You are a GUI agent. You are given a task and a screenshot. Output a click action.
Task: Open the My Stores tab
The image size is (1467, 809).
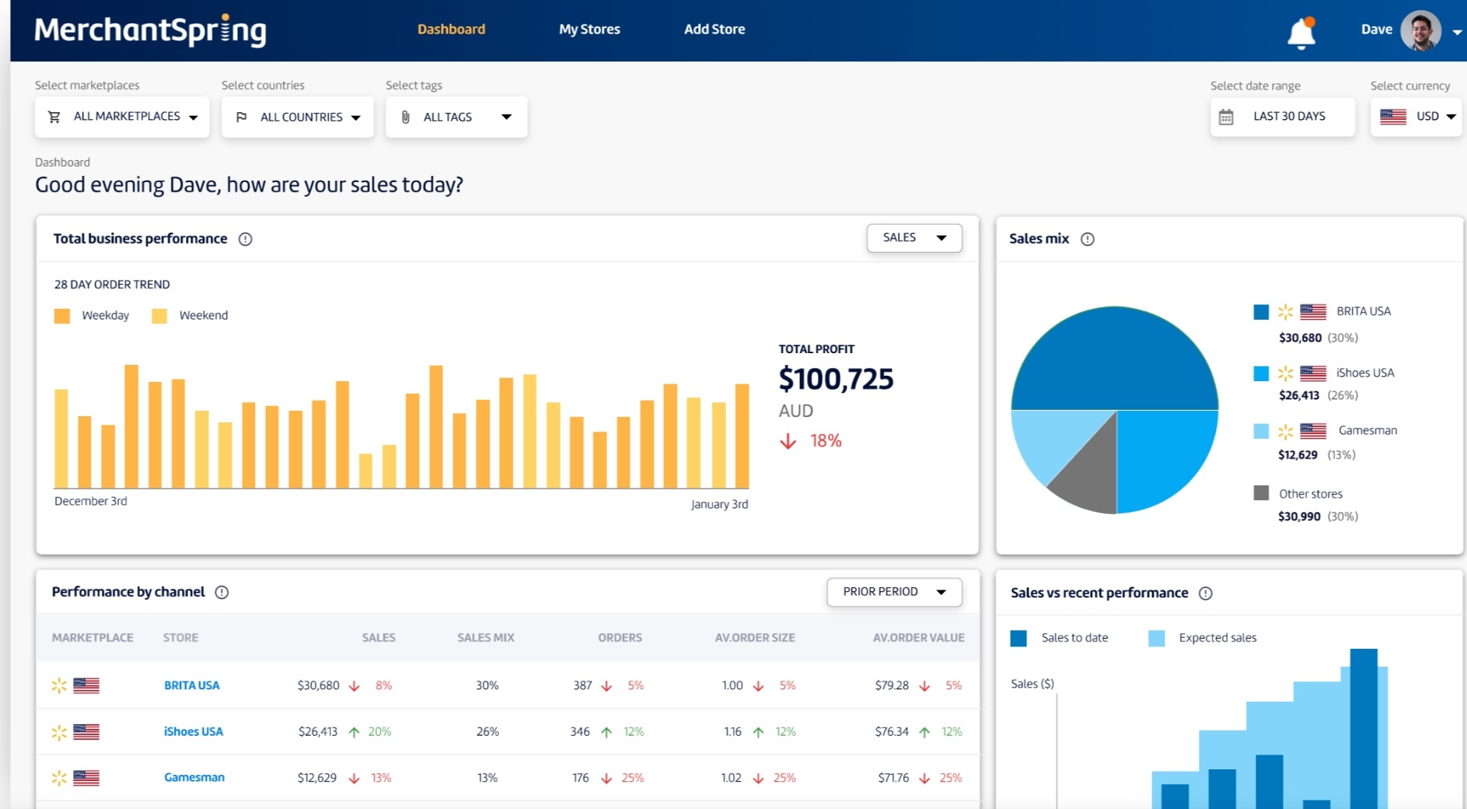pyautogui.click(x=589, y=30)
